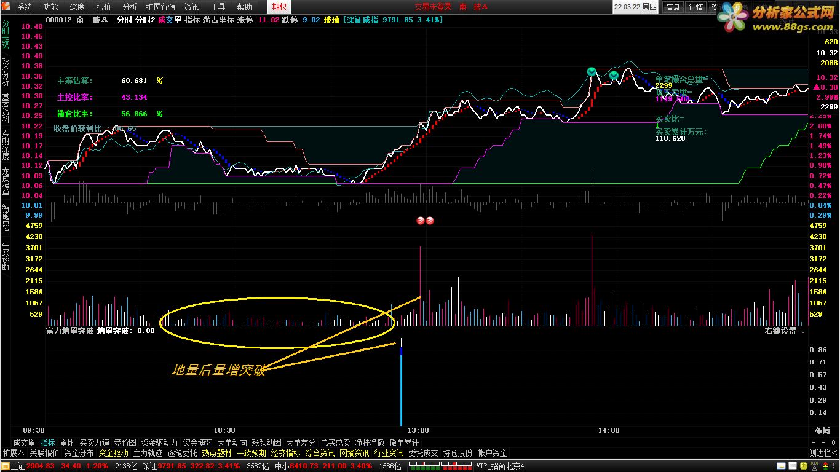Image resolution: width=840 pixels, height=472 pixels.
Task: Select the 撤单累计 bottom tab
Action: 404,442
